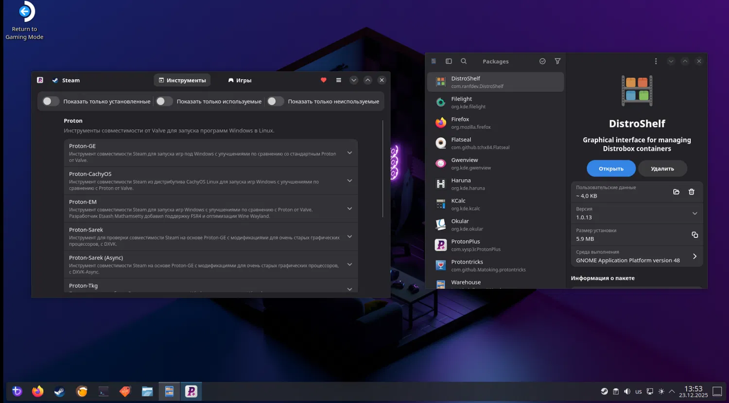Expand the Proton-CachyOS row
Screen dimensions: 729x403
click(x=349, y=181)
